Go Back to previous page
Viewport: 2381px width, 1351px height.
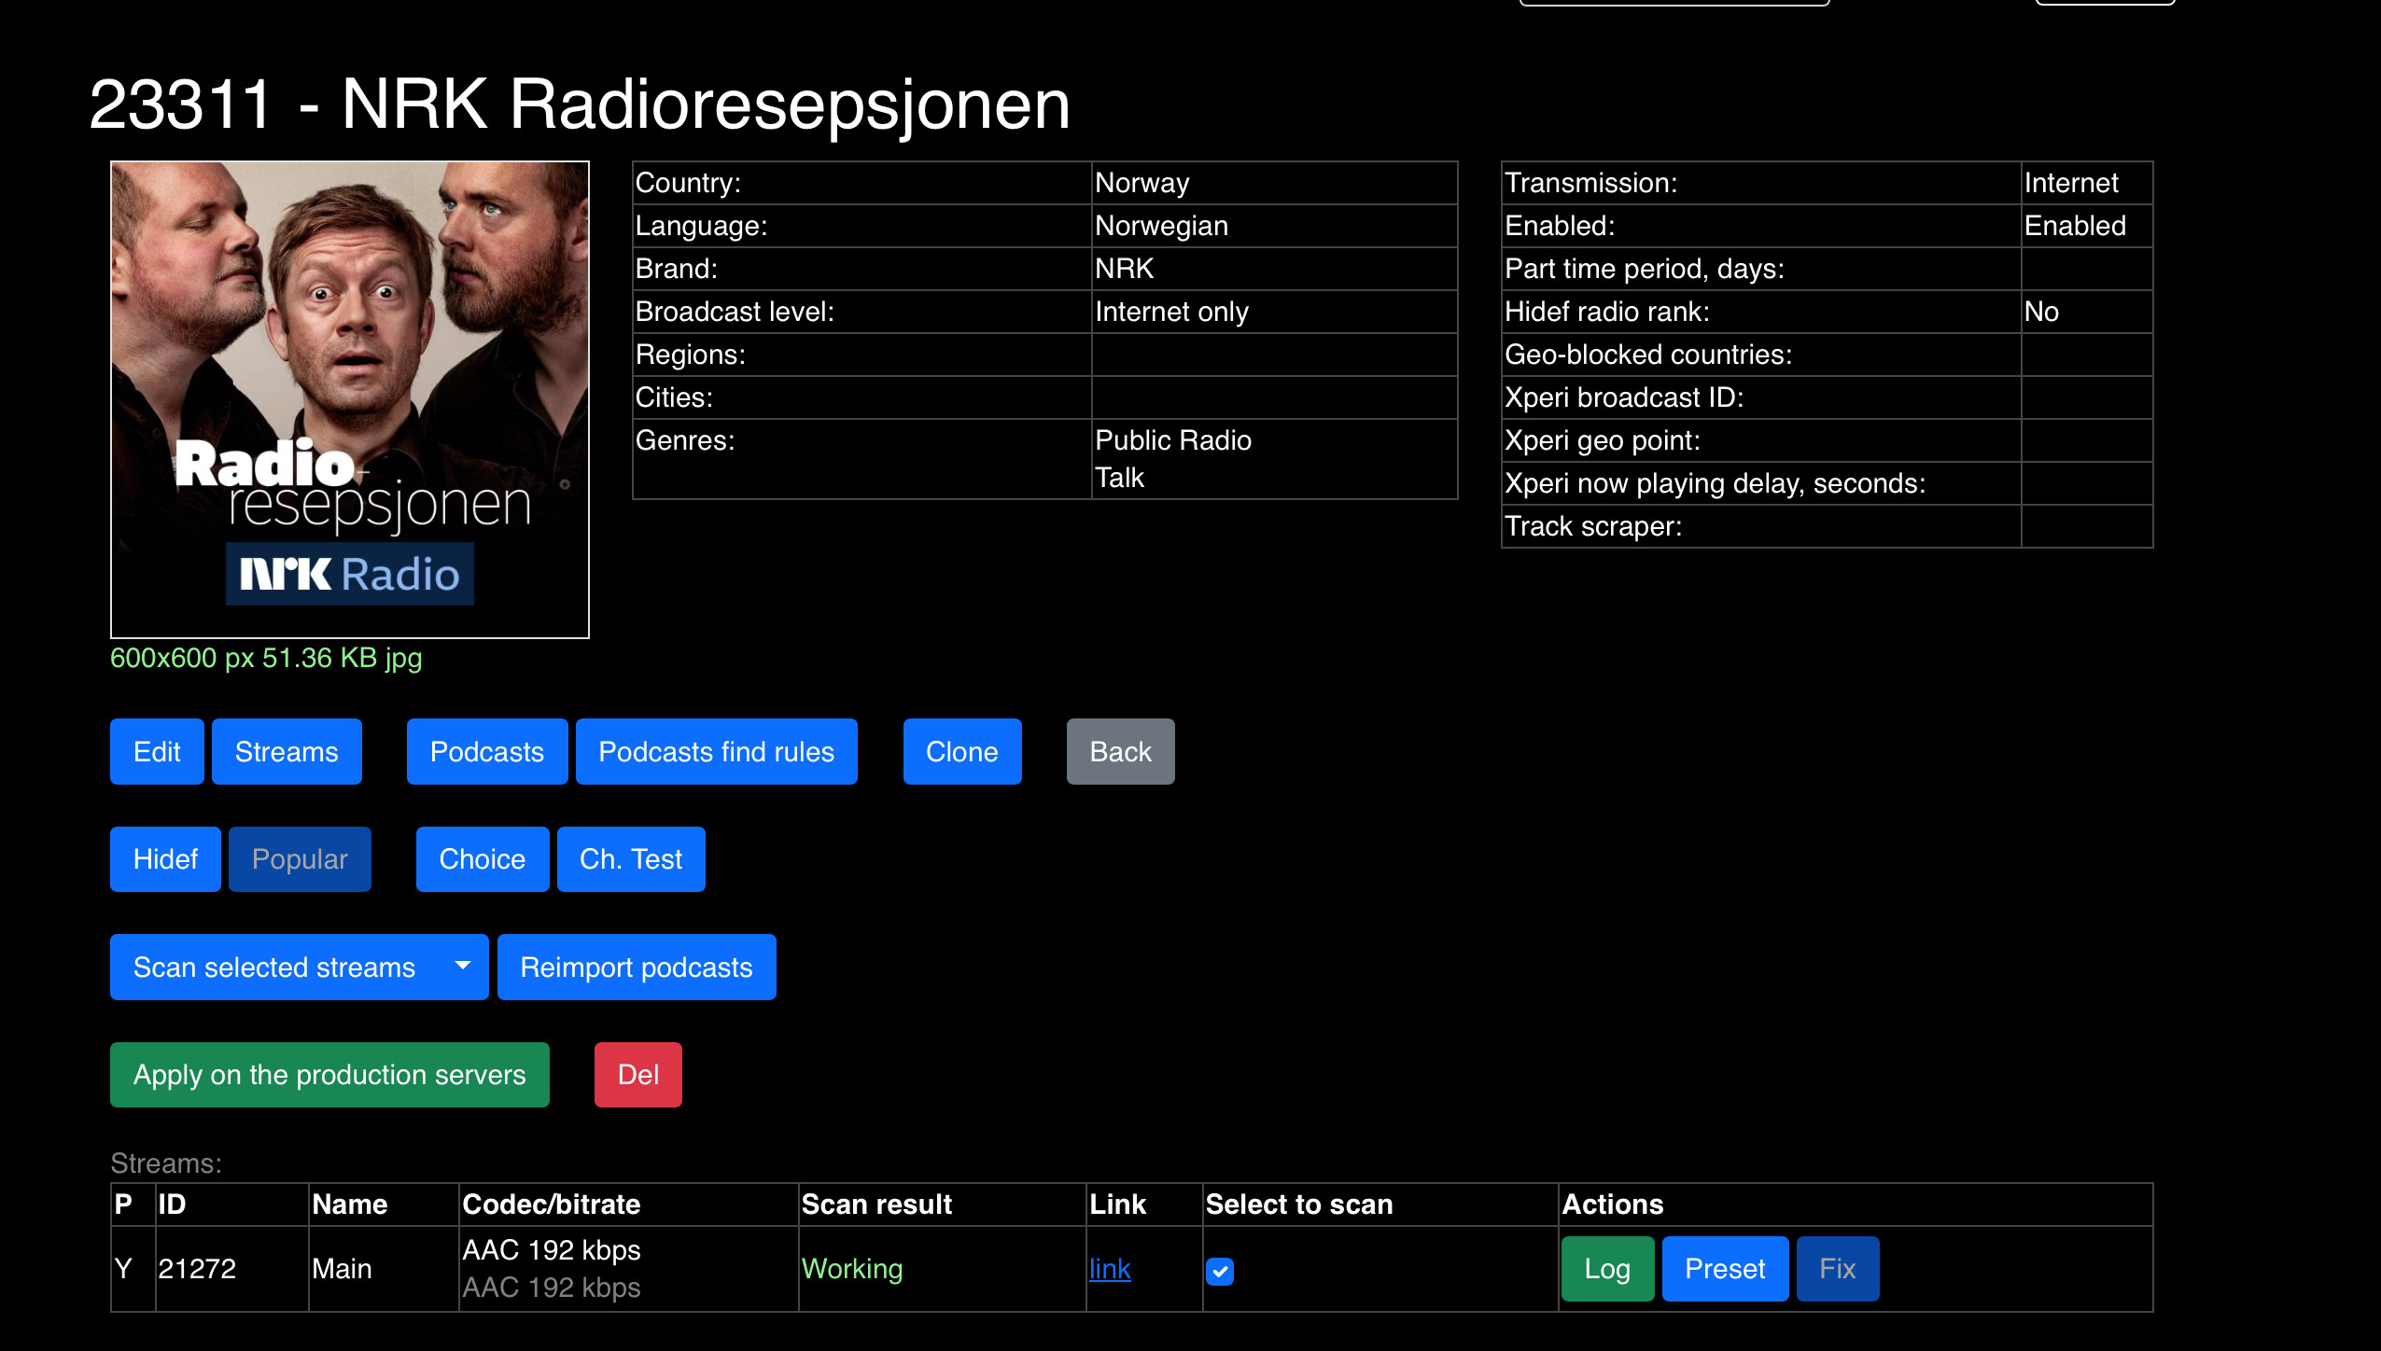pos(1120,752)
